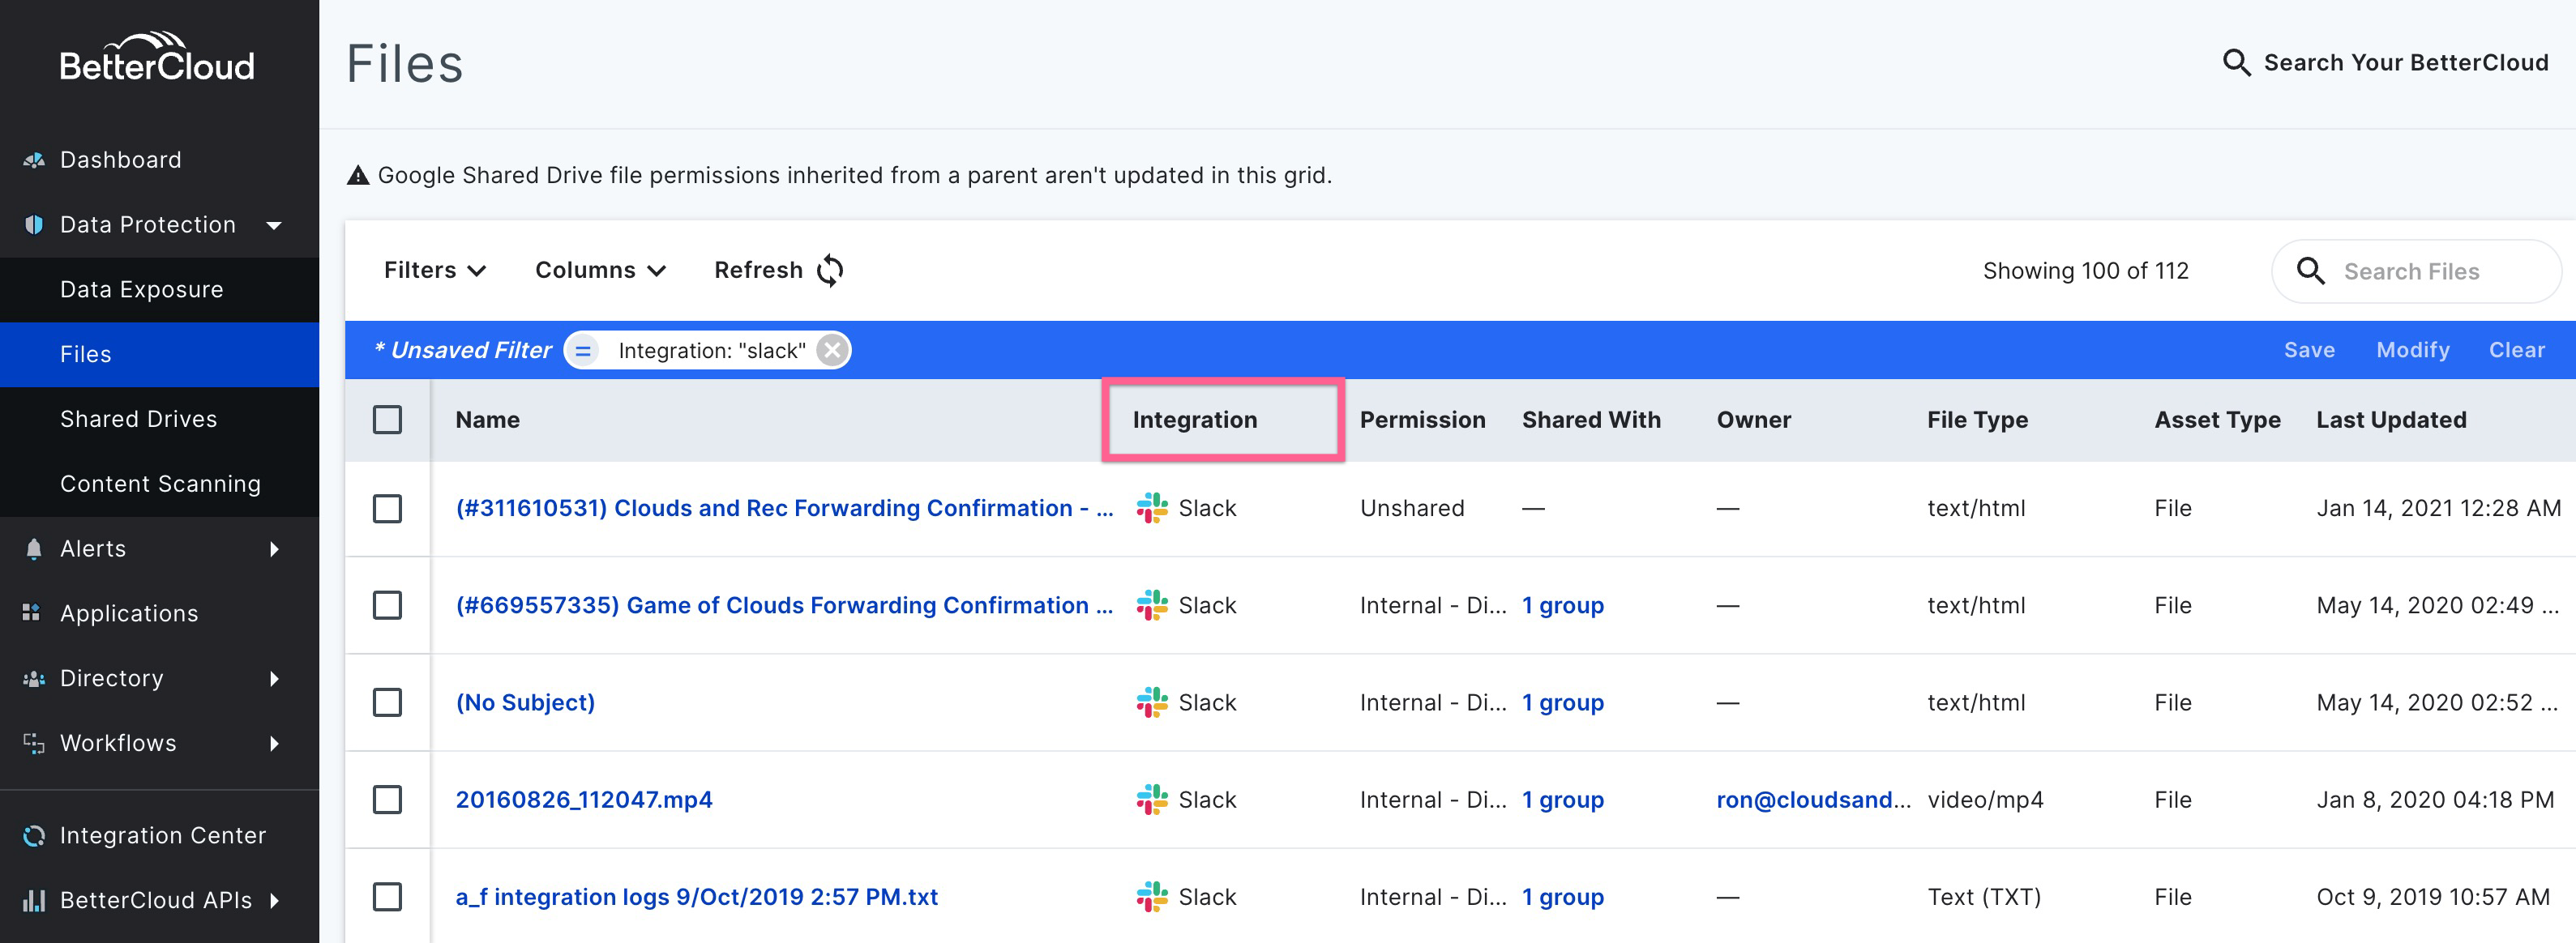This screenshot has height=943, width=2576.
Task: Click the warning triangle near the Shared Drive notice
Action: (x=357, y=175)
